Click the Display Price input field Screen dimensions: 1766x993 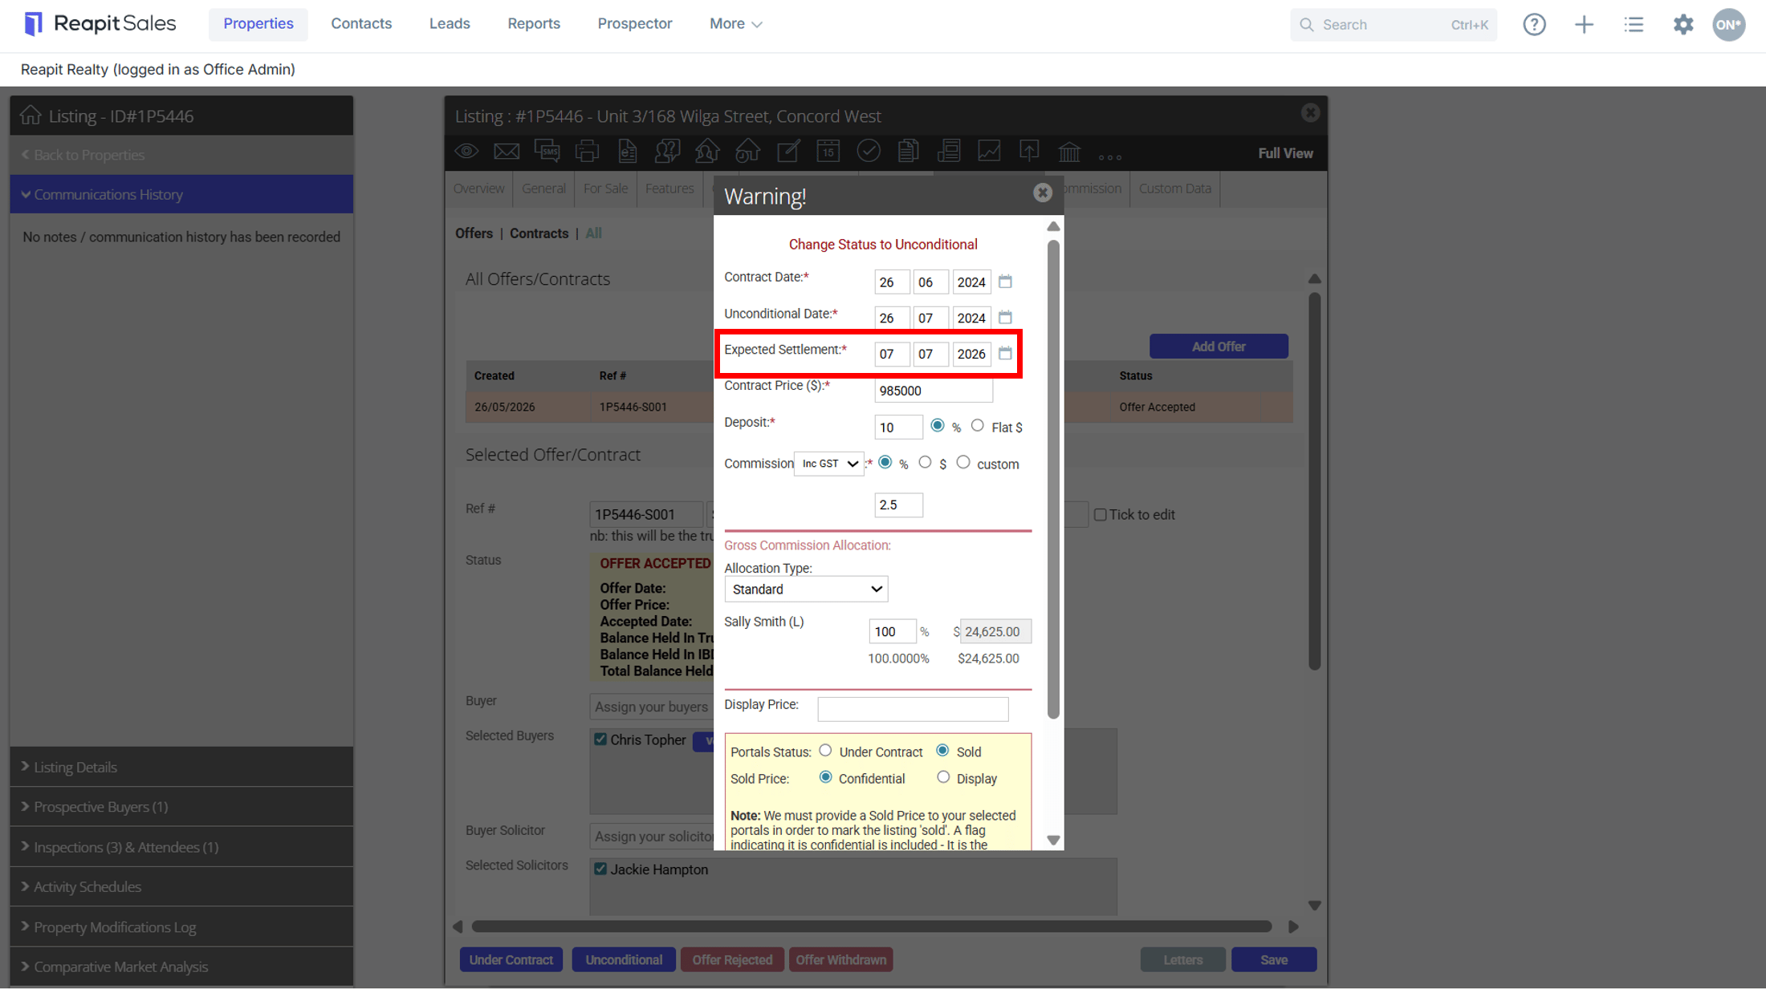point(913,708)
